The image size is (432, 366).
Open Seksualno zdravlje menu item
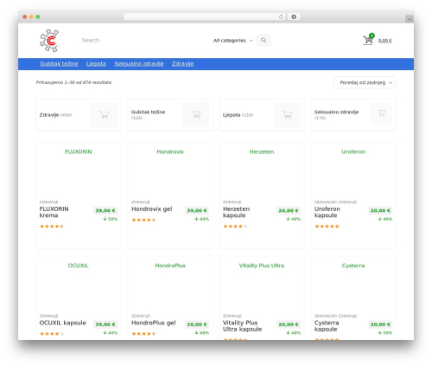click(x=139, y=64)
